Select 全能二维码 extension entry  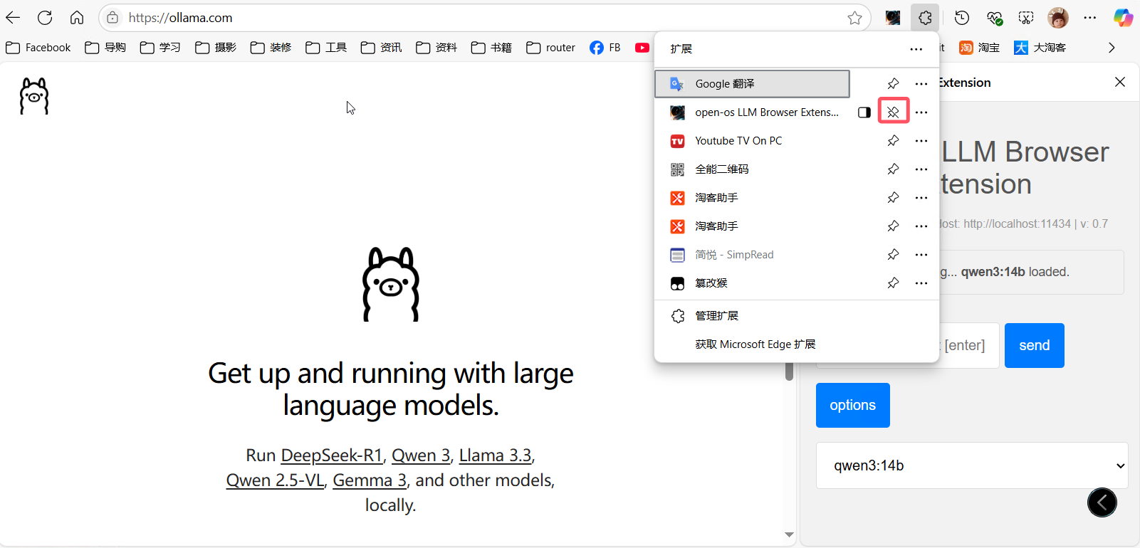tap(721, 169)
